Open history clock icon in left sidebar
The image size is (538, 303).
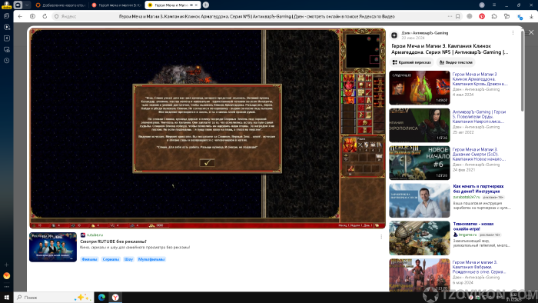tap(6, 61)
